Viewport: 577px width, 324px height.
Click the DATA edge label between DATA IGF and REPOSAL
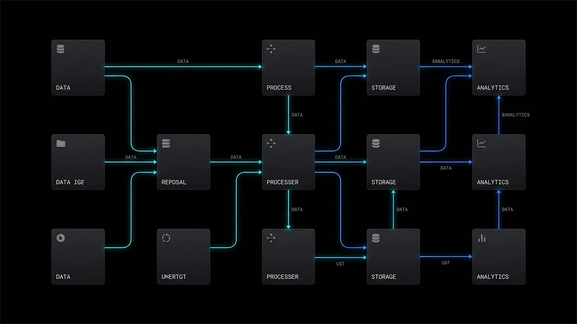point(131,157)
